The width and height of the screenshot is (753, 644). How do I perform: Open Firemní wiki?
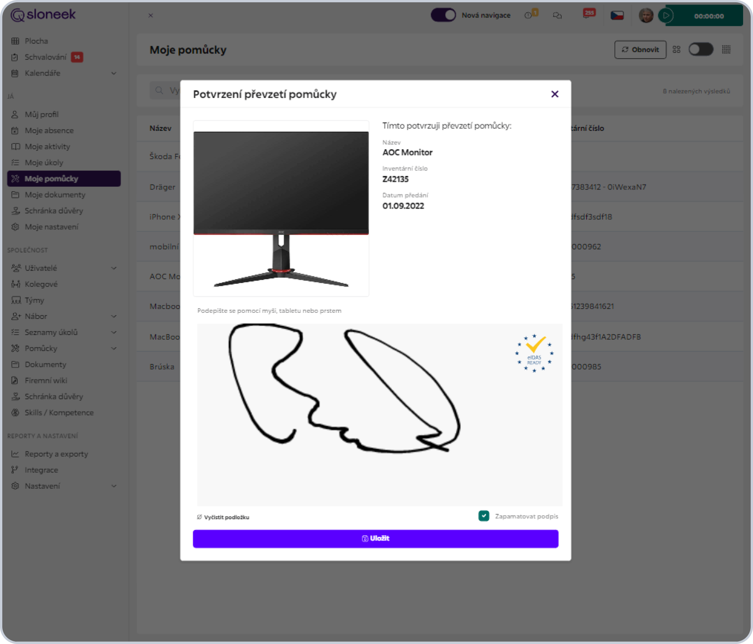[x=46, y=380]
